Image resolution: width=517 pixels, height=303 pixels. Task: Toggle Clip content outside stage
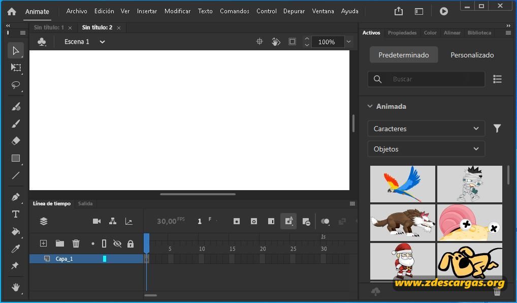[x=292, y=42]
